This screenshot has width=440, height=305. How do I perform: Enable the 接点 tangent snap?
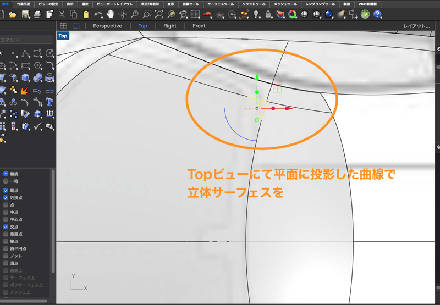tap(5, 241)
